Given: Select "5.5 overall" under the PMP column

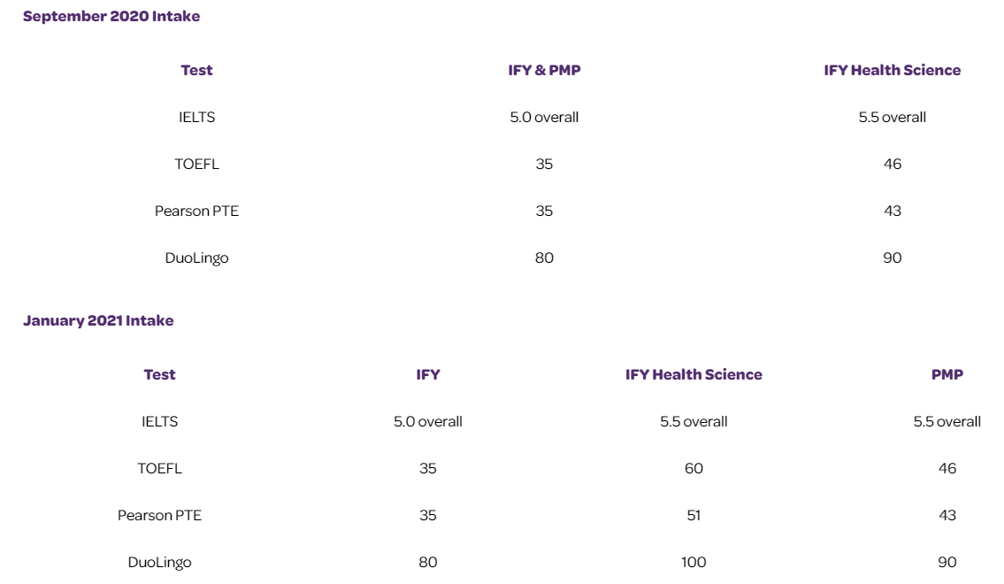Looking at the screenshot, I should click(947, 422).
